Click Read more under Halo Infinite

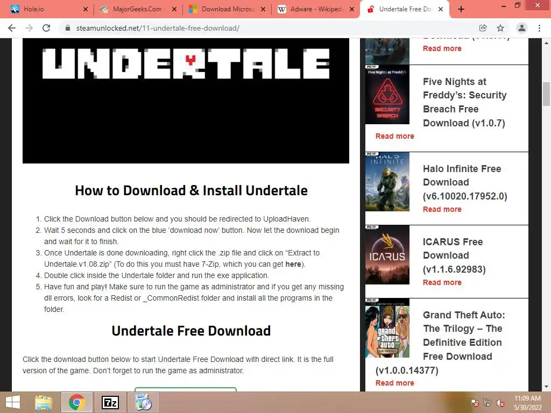442,209
